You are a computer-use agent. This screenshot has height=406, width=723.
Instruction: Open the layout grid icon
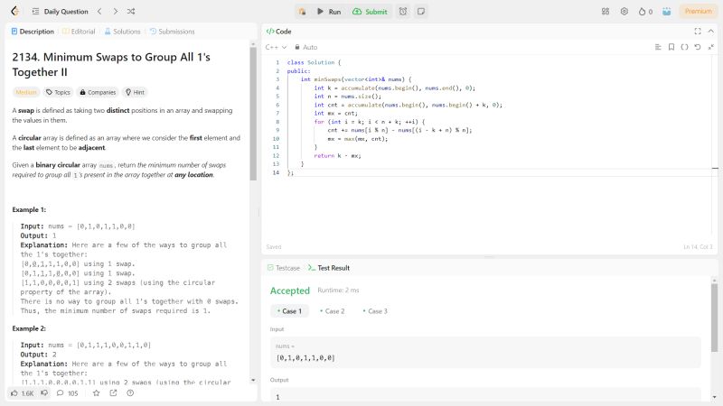click(x=605, y=12)
